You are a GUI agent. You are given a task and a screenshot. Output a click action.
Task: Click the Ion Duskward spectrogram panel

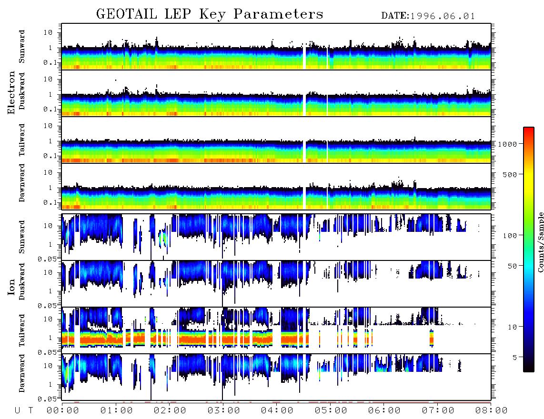pos(276,283)
